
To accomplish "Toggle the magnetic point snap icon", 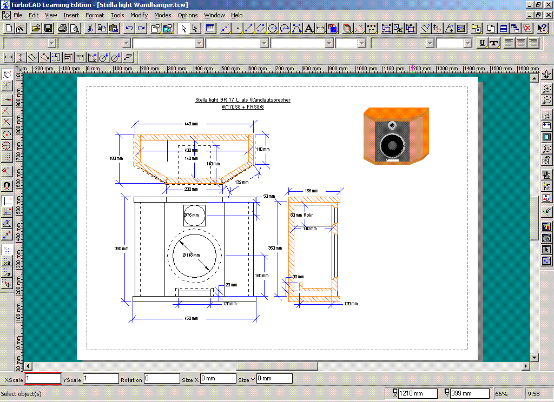I will click(x=7, y=186).
